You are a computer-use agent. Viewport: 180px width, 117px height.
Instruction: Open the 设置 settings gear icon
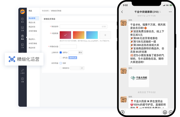click(x=23, y=80)
